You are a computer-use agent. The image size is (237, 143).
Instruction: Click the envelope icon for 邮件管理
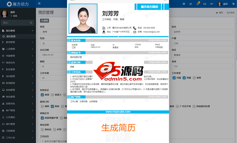3,124
